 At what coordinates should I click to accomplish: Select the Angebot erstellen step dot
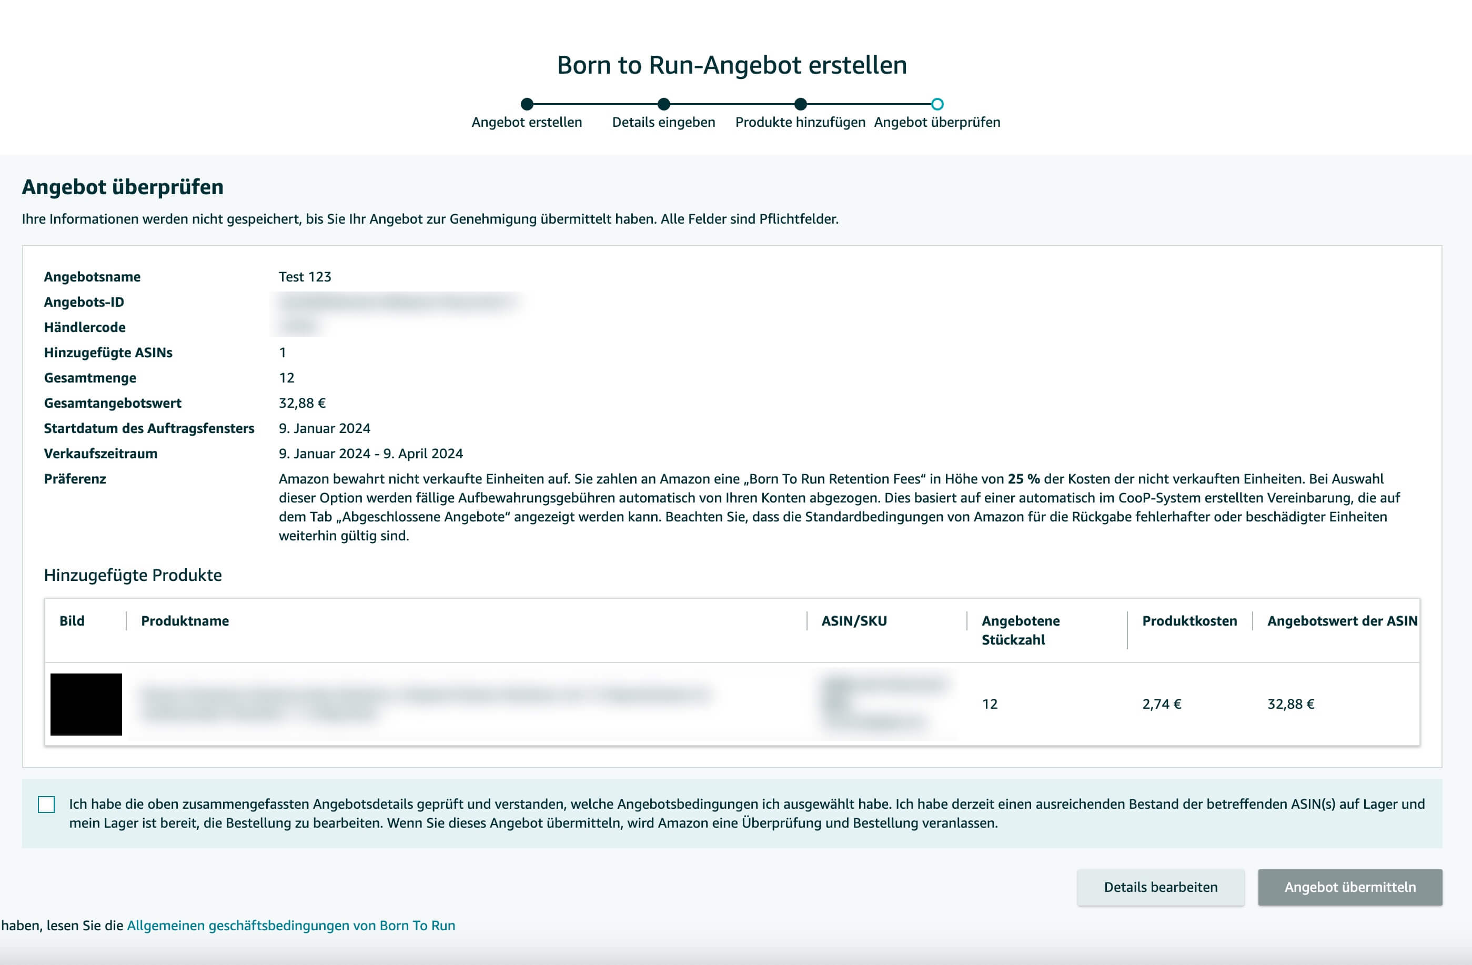point(527,104)
